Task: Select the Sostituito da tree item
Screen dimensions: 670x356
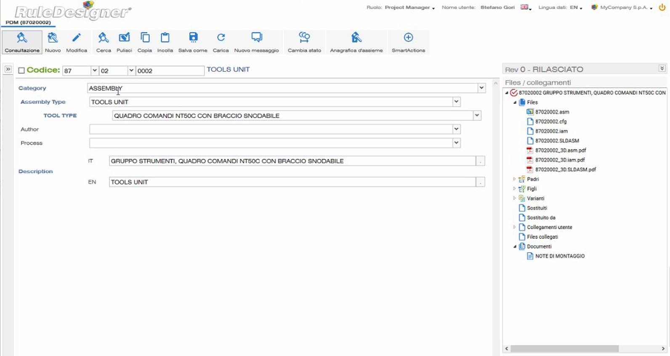Action: point(541,218)
